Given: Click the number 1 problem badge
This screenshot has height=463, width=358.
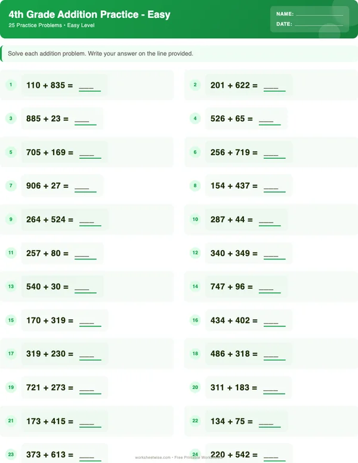Looking at the screenshot, I should [11, 85].
